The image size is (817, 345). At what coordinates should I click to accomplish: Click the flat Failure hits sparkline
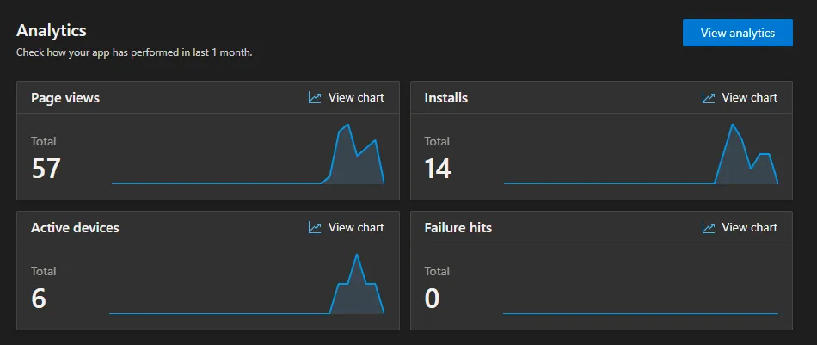tap(641, 313)
